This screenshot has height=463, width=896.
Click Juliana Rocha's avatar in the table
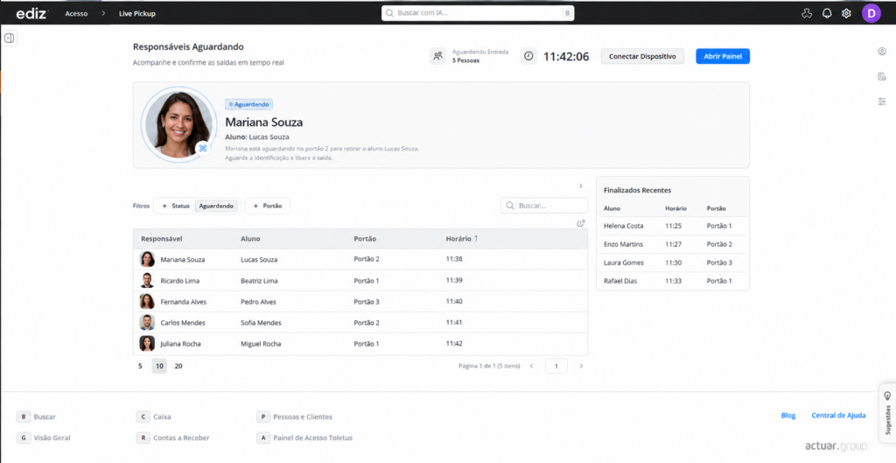147,344
